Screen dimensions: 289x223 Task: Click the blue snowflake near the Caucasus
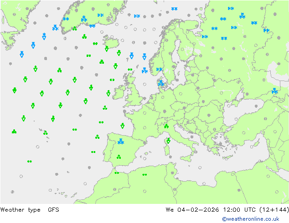tap(274, 91)
